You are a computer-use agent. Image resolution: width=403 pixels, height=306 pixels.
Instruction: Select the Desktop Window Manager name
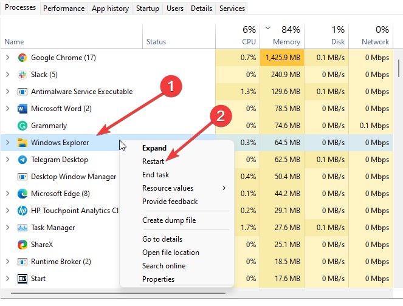(x=74, y=177)
